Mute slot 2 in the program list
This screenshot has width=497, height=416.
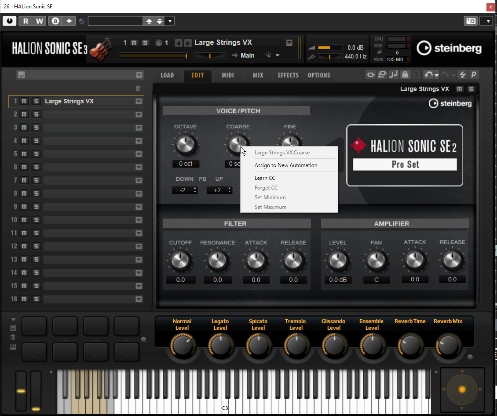pos(24,114)
